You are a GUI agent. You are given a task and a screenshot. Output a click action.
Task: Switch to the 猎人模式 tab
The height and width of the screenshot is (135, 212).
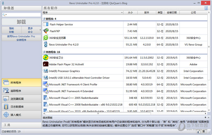tap(22, 115)
